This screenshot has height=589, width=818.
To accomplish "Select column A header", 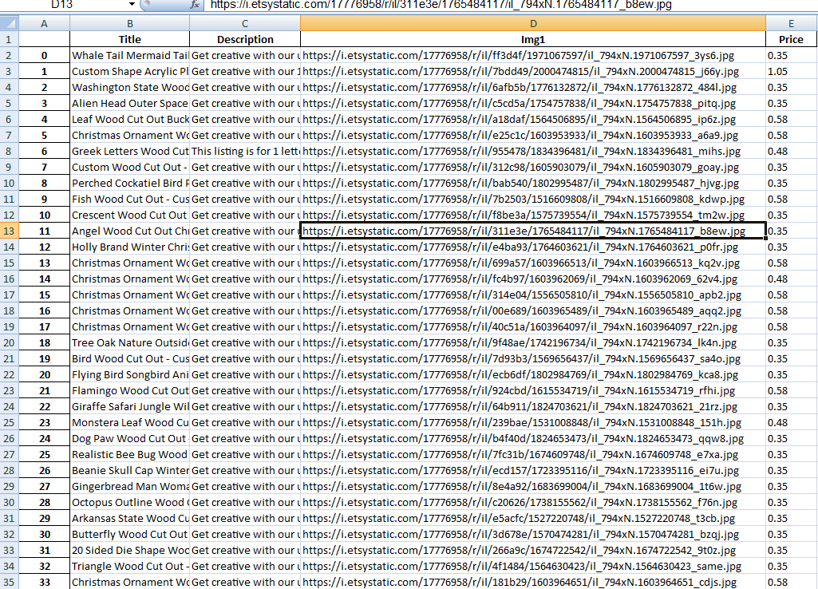I will click(x=44, y=23).
